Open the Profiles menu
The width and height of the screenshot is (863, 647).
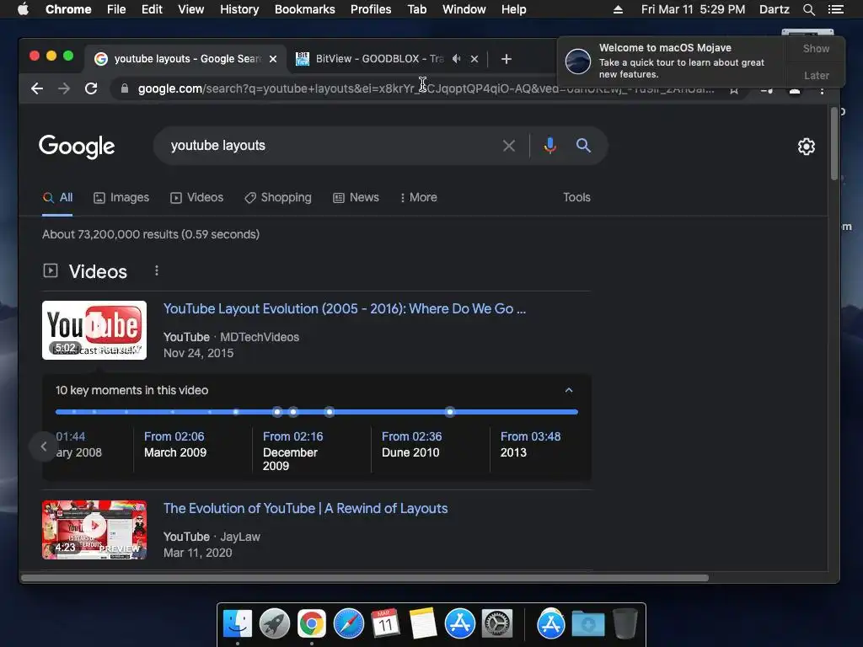371,9
